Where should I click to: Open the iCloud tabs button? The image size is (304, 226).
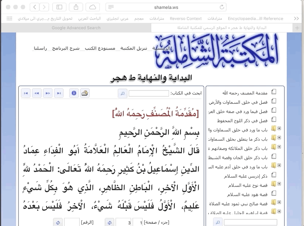tap(93, 7)
